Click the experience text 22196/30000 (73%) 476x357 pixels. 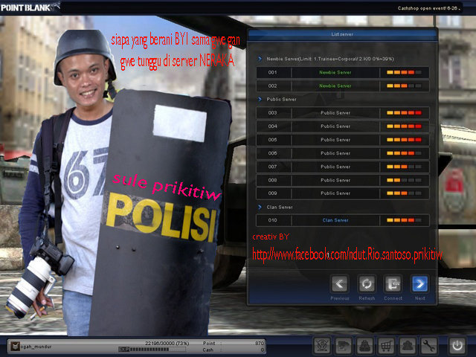(167, 343)
